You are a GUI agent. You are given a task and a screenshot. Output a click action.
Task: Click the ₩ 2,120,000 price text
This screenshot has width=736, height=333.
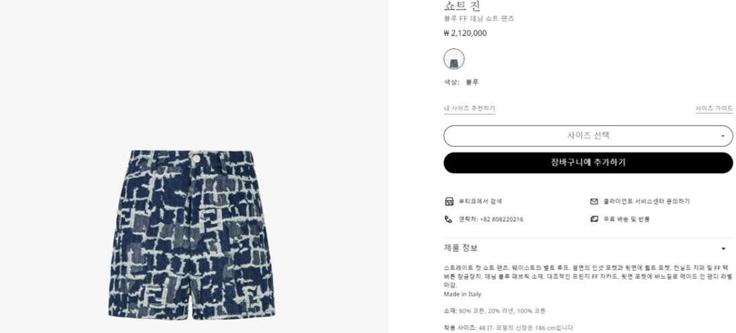[465, 34]
